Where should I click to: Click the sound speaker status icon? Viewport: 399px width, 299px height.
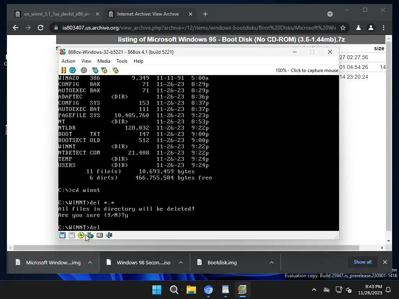tap(109, 235)
